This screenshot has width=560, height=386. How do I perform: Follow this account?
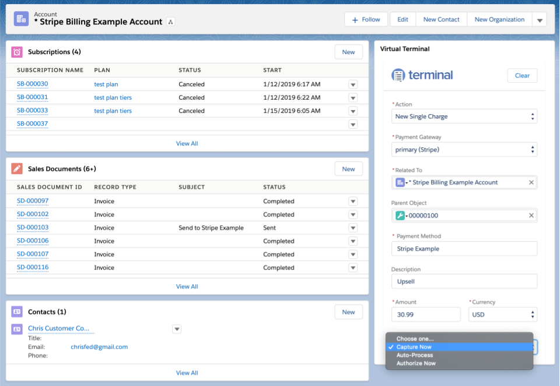coord(366,20)
